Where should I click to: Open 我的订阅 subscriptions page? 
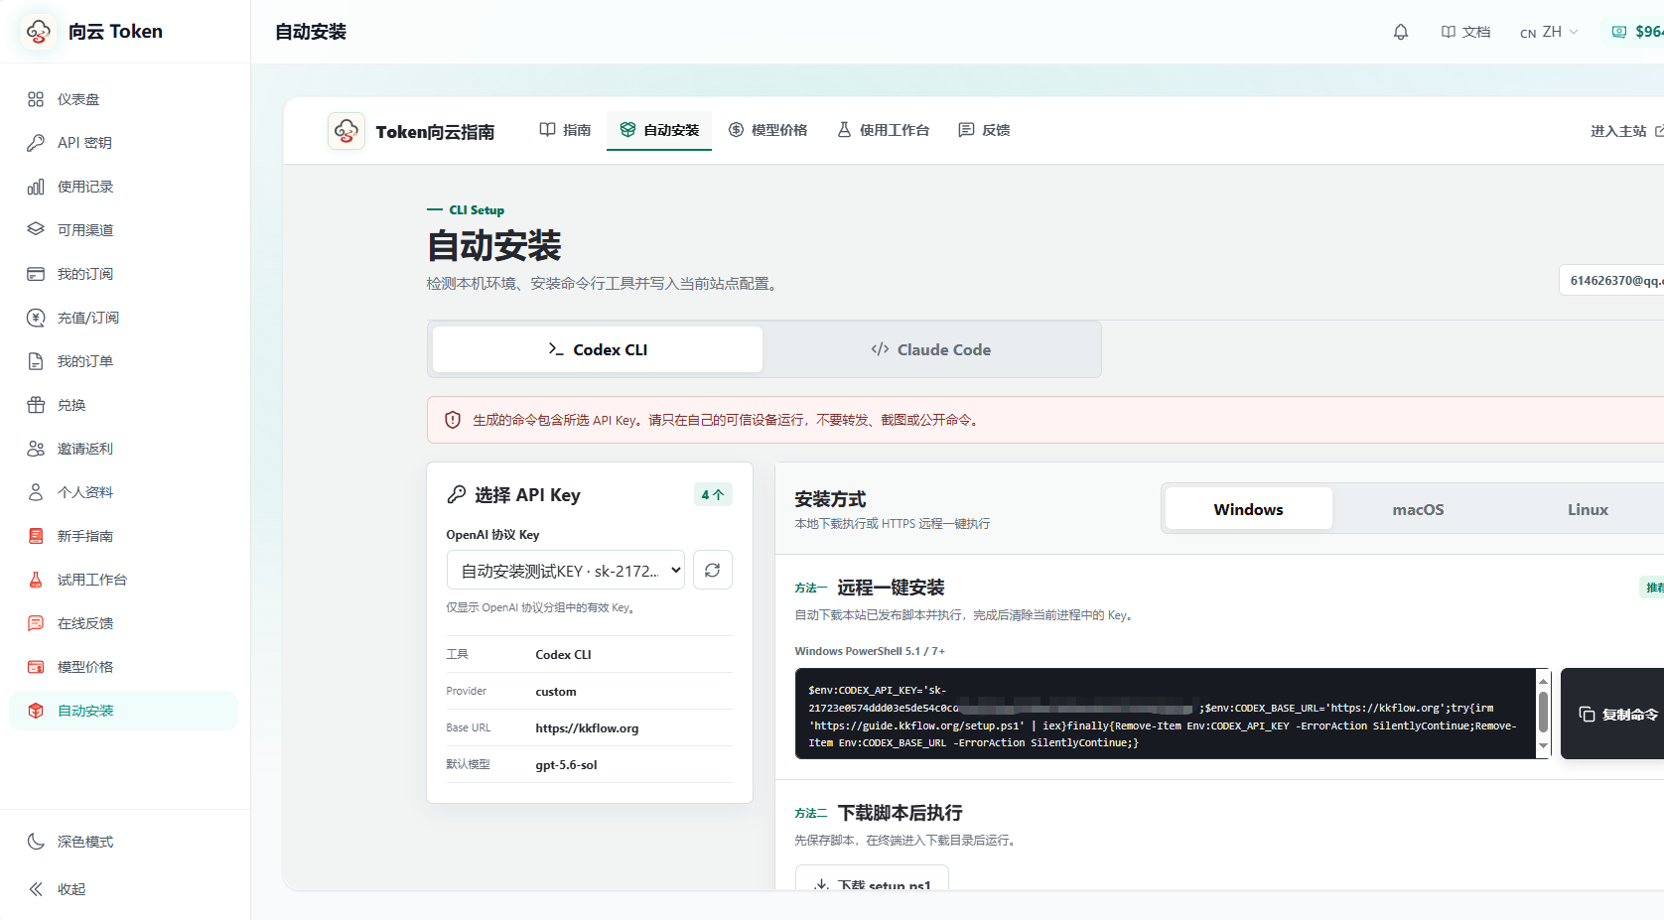123,274
